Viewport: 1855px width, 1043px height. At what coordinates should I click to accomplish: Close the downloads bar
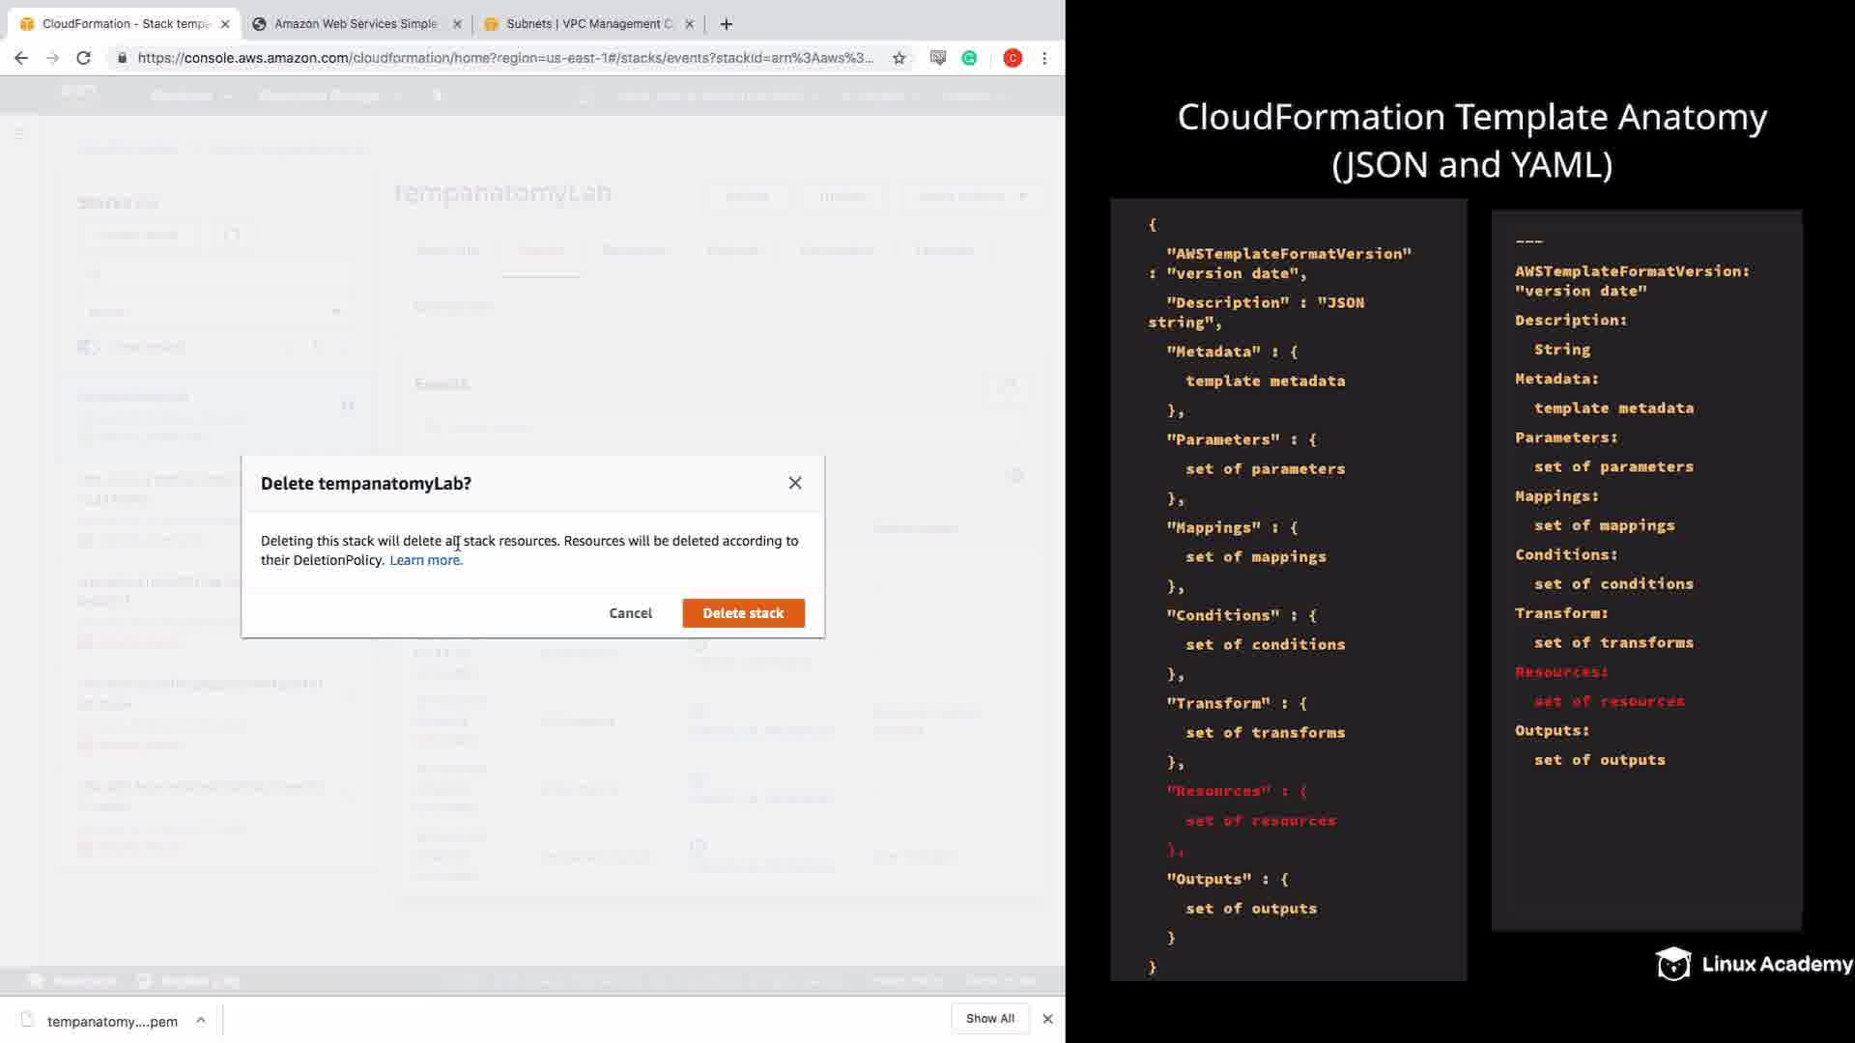[1047, 1019]
